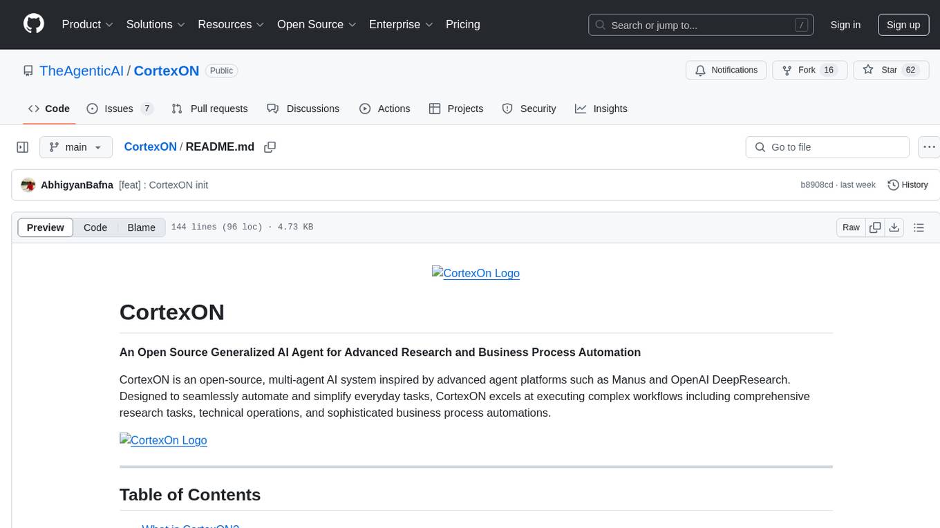Switch to the Pull requests tab
The height and width of the screenshot is (528, 940).
click(x=209, y=109)
